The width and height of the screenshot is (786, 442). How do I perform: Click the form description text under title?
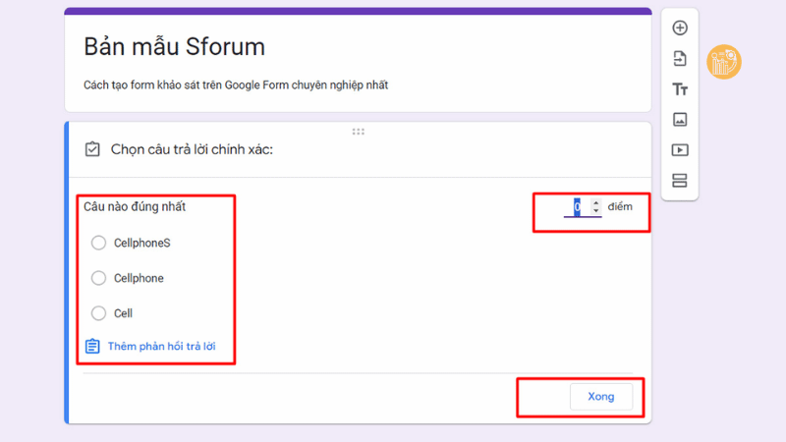point(235,85)
